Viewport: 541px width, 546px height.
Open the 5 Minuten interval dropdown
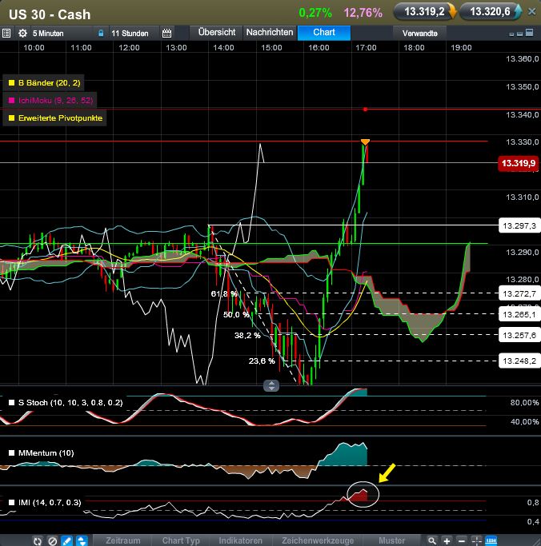click(50, 34)
